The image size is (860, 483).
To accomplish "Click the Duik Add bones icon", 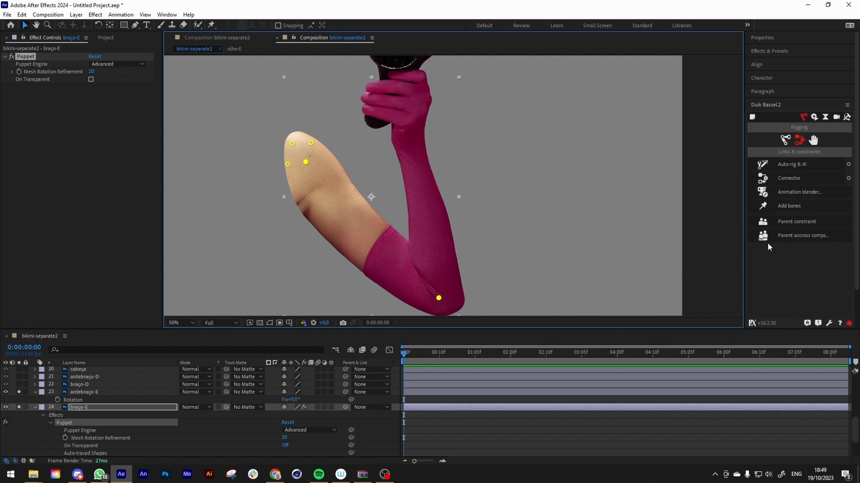I will (763, 206).
